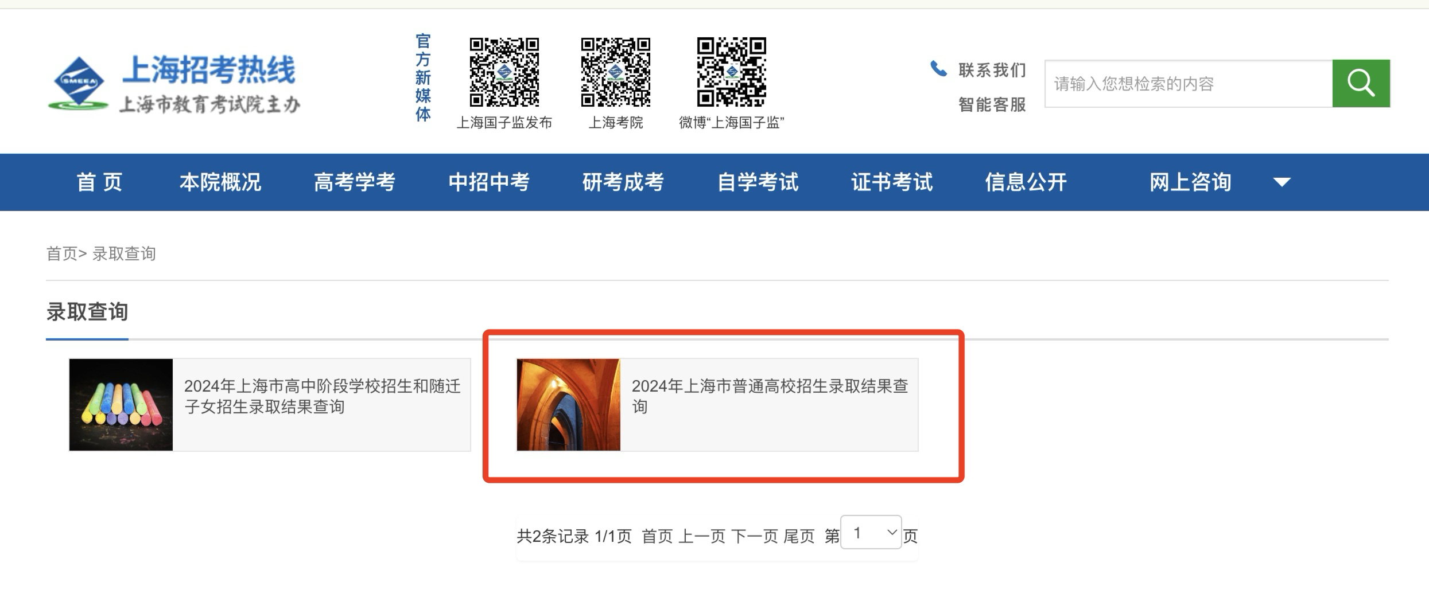Click the phone icon beside 联系我们
Screen dimensions: 1429x594
click(938, 69)
